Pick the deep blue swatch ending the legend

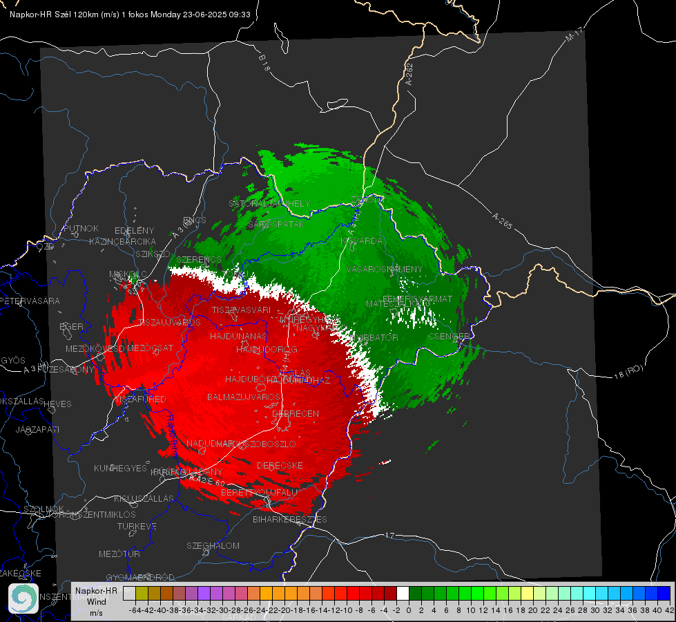[664, 593]
